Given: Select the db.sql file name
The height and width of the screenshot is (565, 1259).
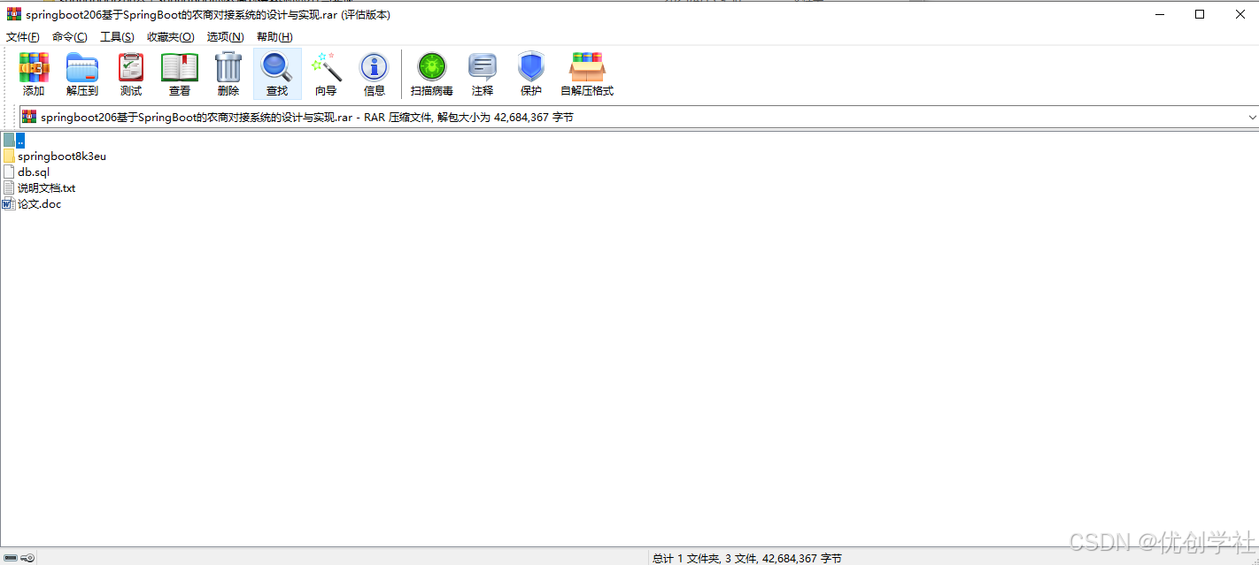Looking at the screenshot, I should pyautogui.click(x=34, y=172).
